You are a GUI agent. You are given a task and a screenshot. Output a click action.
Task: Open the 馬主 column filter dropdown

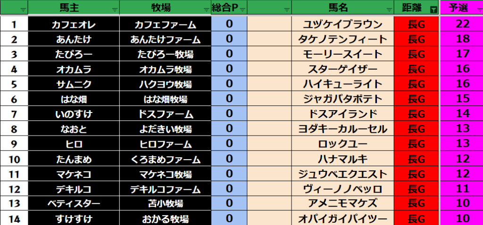pyautogui.click(x=115, y=8)
